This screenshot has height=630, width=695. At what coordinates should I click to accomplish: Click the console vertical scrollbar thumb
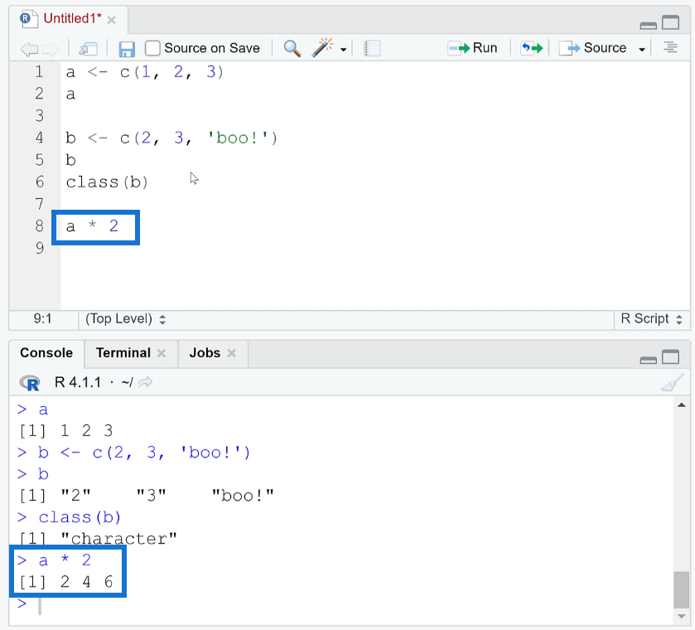(x=681, y=590)
